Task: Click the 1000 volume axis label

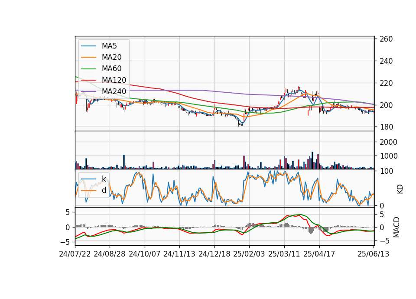Action: pyautogui.click(x=388, y=156)
